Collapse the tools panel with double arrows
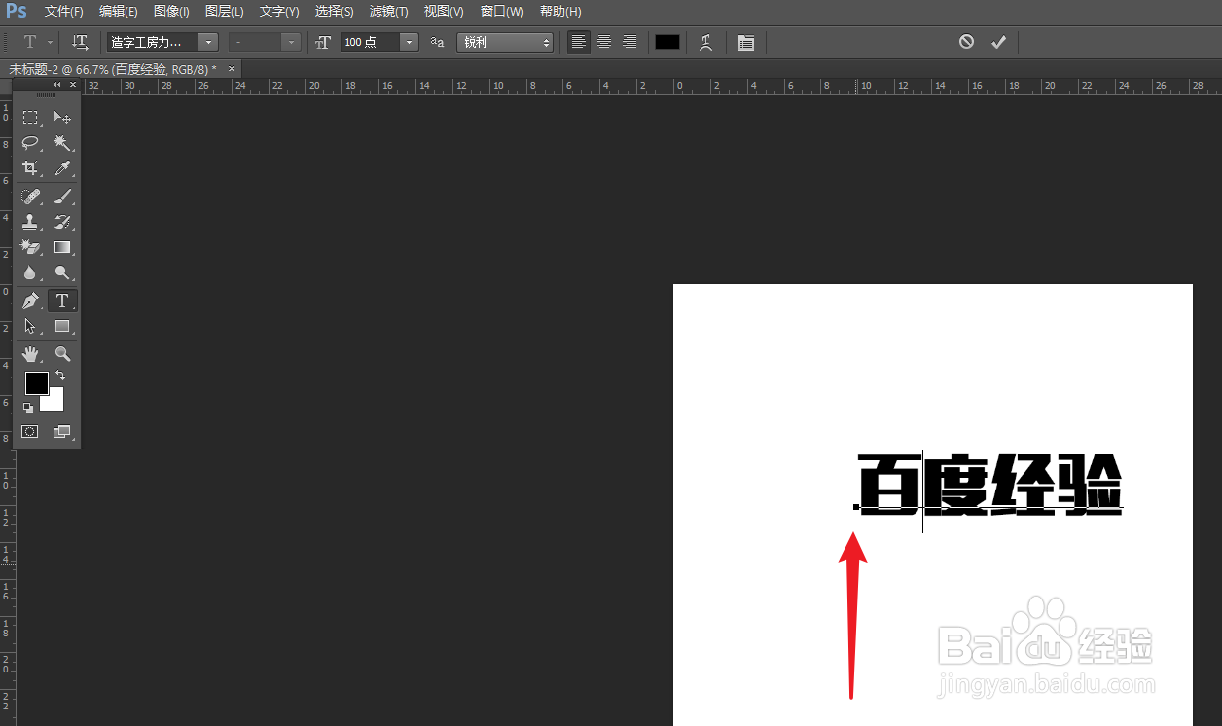Viewport: 1222px width, 726px height. tap(57, 85)
